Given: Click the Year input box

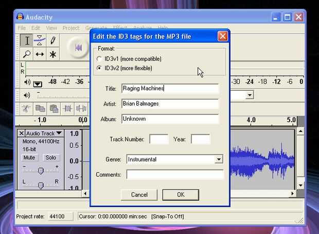Looking at the screenshot, I should (x=201, y=139).
